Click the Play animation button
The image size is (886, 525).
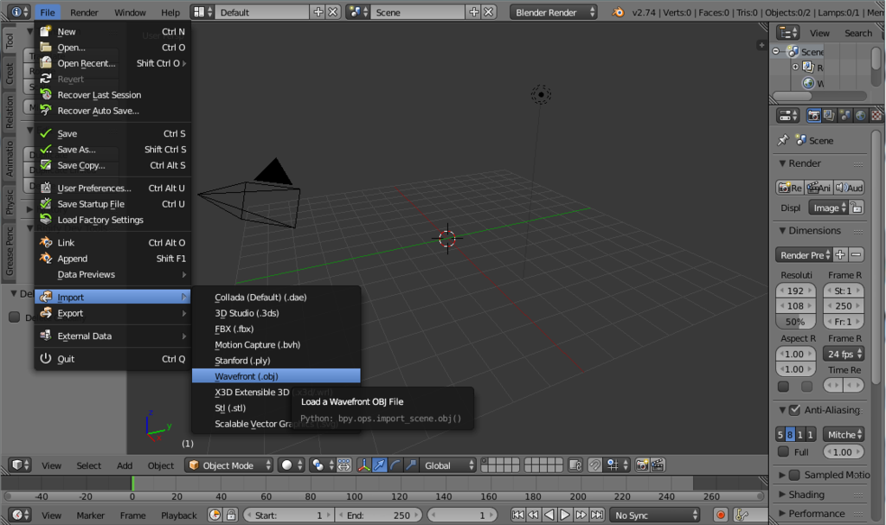[564, 515]
